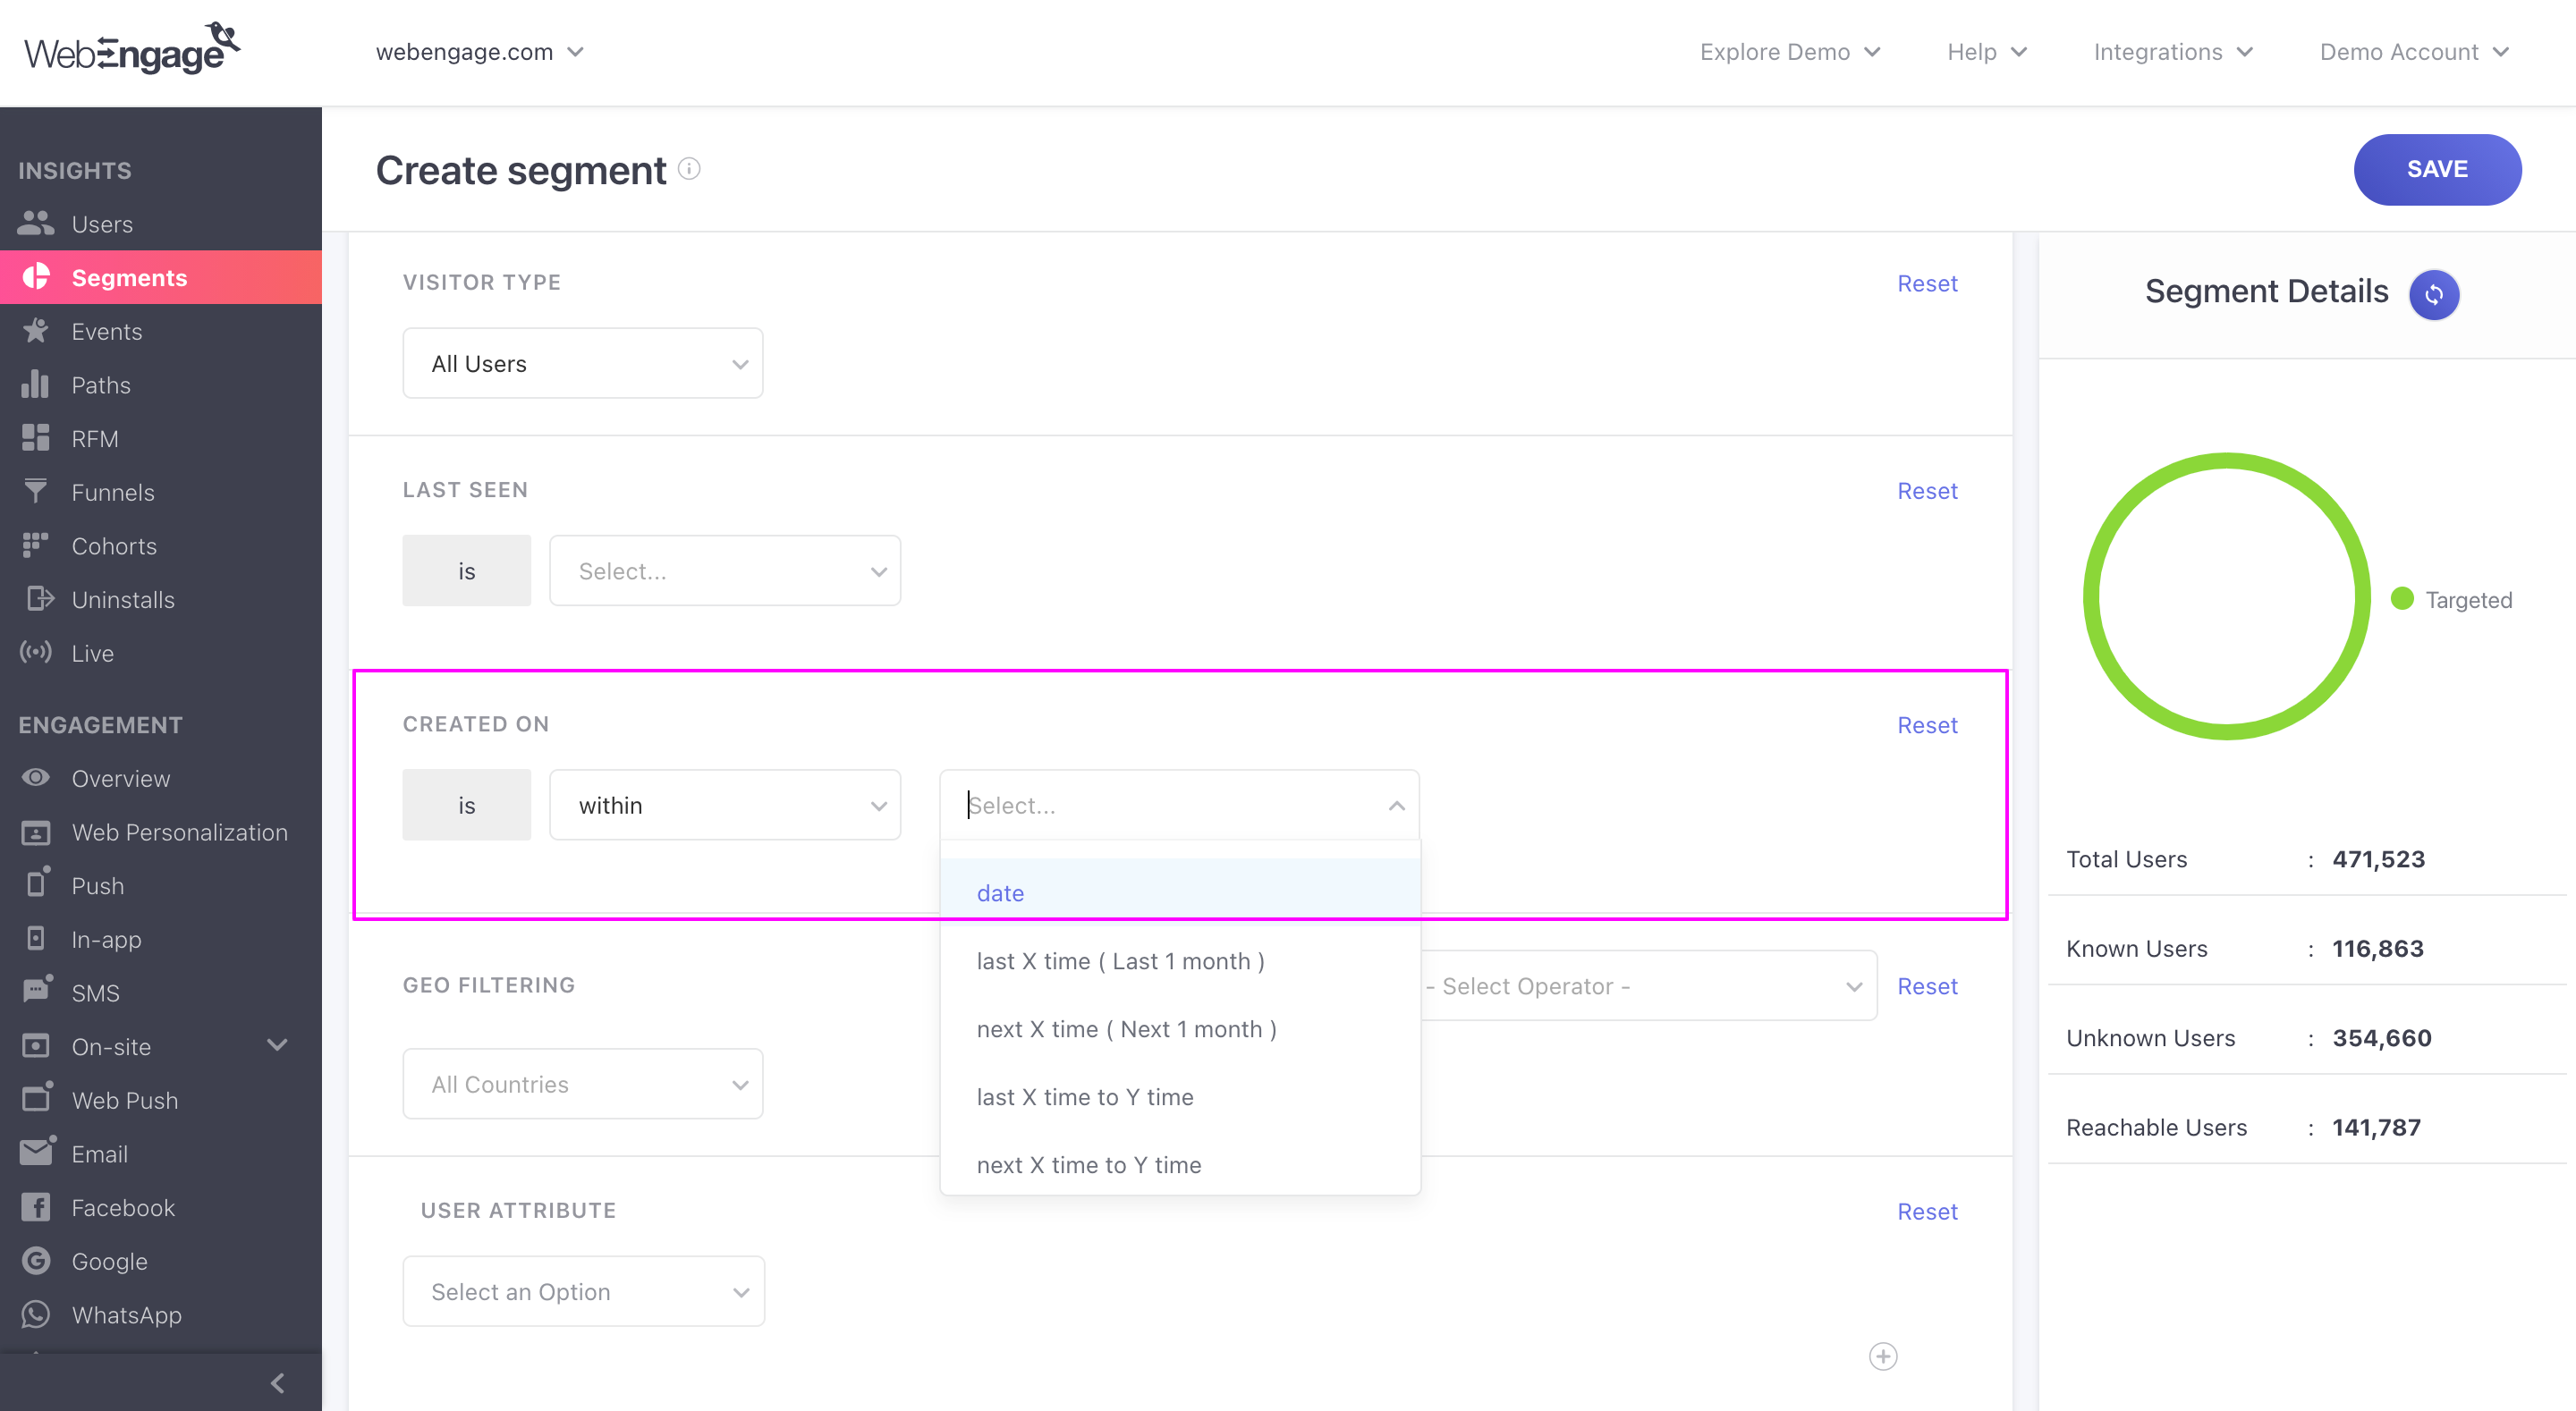The image size is (2576, 1411).
Task: Select the Web Push channel
Action: coord(125,1099)
